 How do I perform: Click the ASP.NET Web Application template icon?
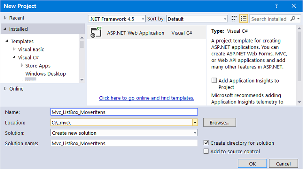pyautogui.click(x=96, y=32)
